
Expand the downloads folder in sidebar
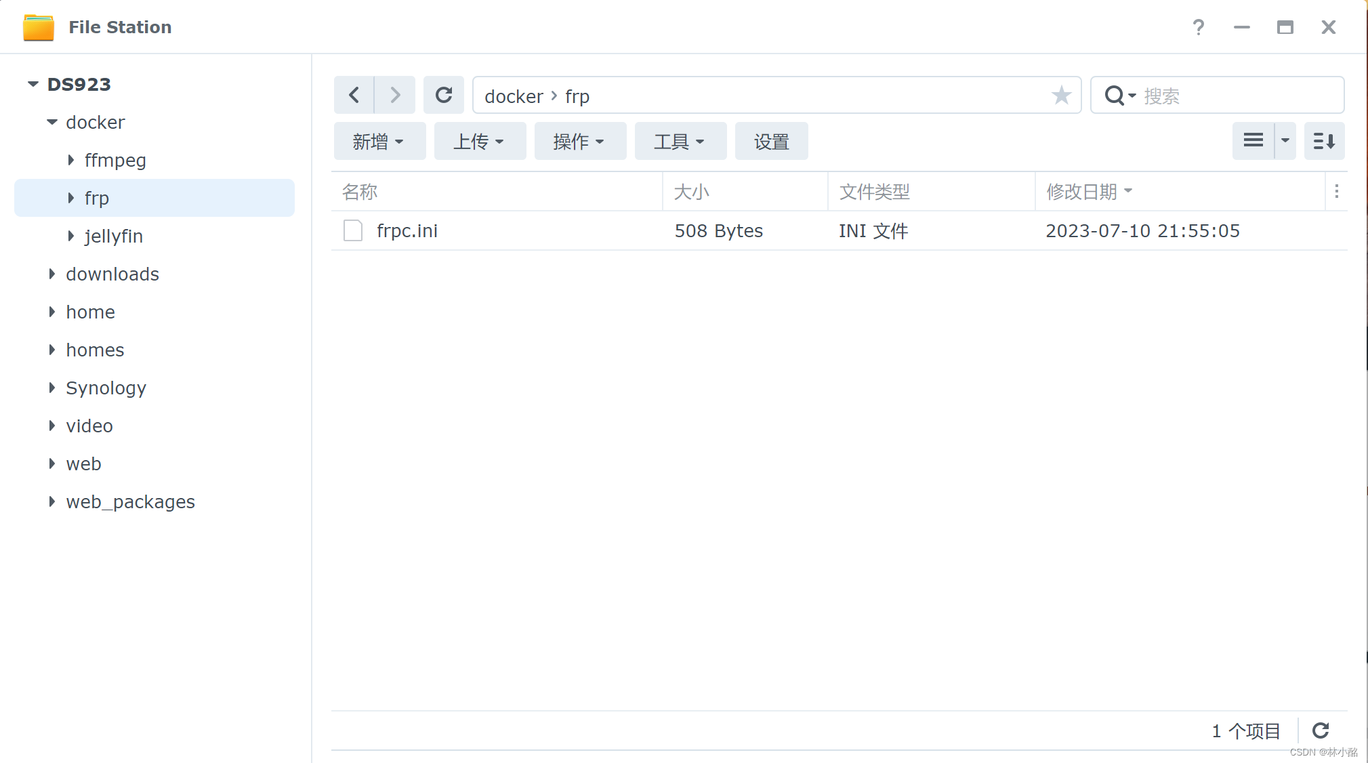[53, 274]
